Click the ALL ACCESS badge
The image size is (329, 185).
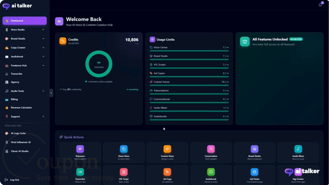click(296, 39)
